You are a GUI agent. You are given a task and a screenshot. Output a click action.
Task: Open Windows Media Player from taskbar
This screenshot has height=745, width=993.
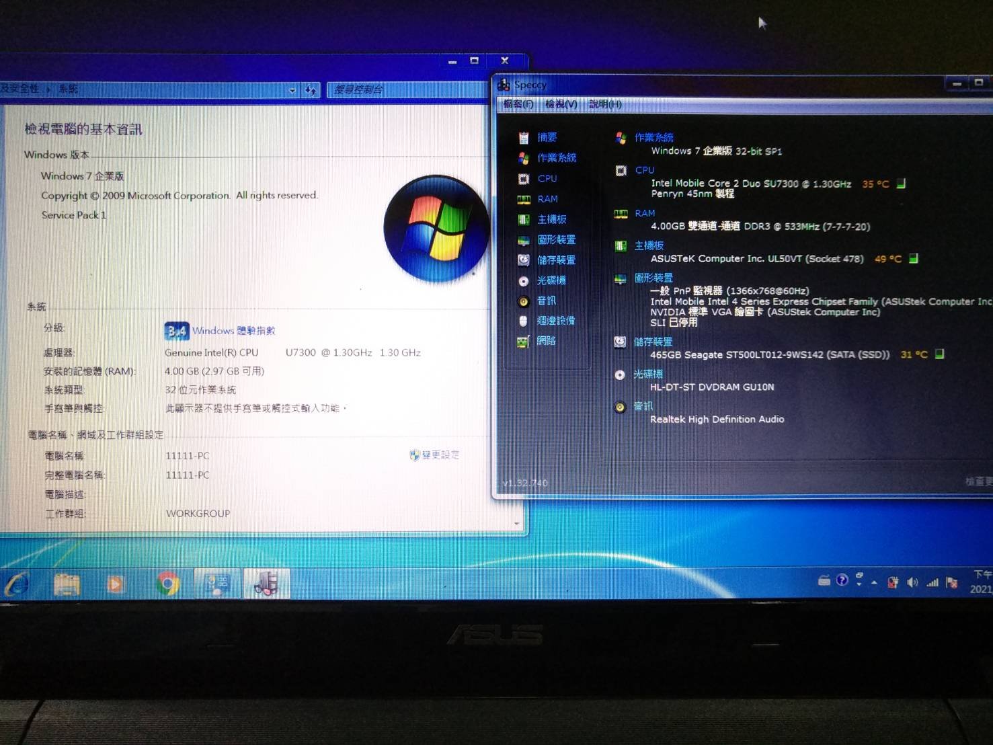click(x=116, y=584)
